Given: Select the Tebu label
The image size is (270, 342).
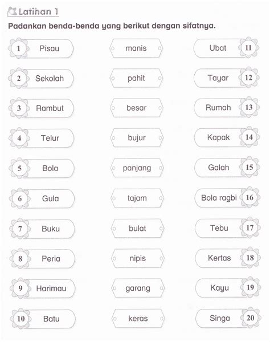Looking at the screenshot, I should [219, 228].
